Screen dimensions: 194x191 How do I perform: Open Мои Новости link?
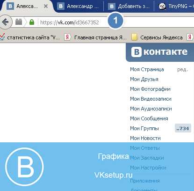tap(145, 138)
